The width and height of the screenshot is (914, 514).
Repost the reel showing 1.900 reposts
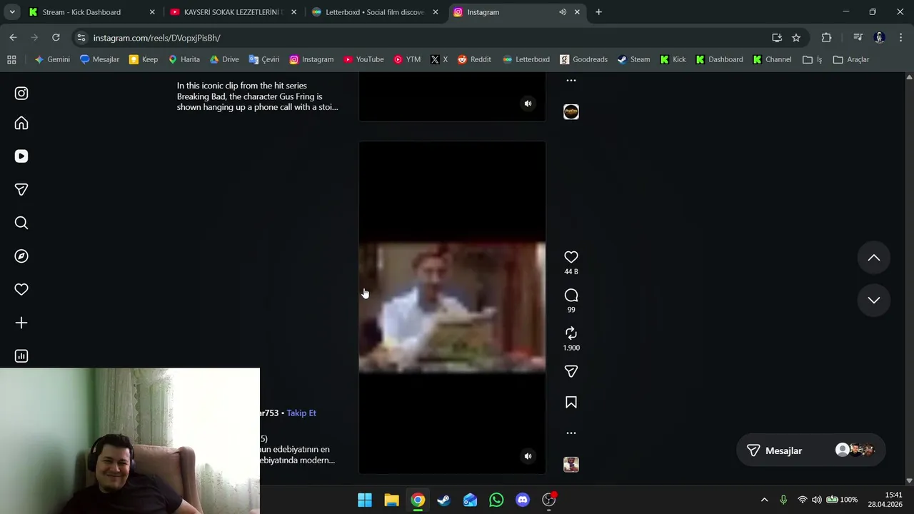coord(571,333)
